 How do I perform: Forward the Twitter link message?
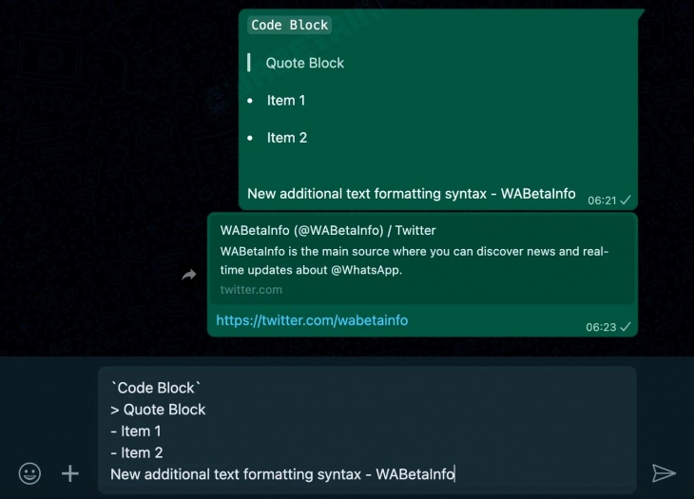[x=189, y=275]
